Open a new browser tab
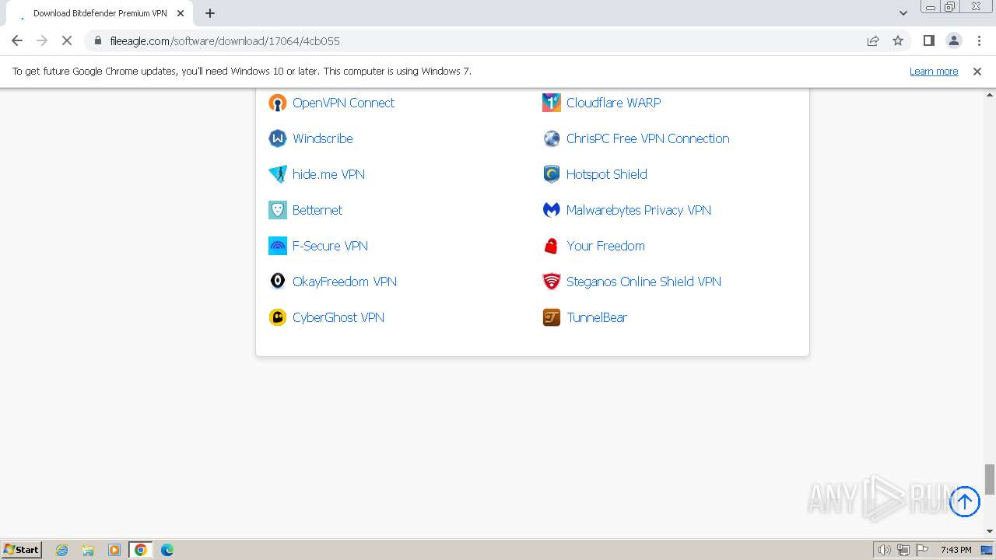 (x=210, y=13)
